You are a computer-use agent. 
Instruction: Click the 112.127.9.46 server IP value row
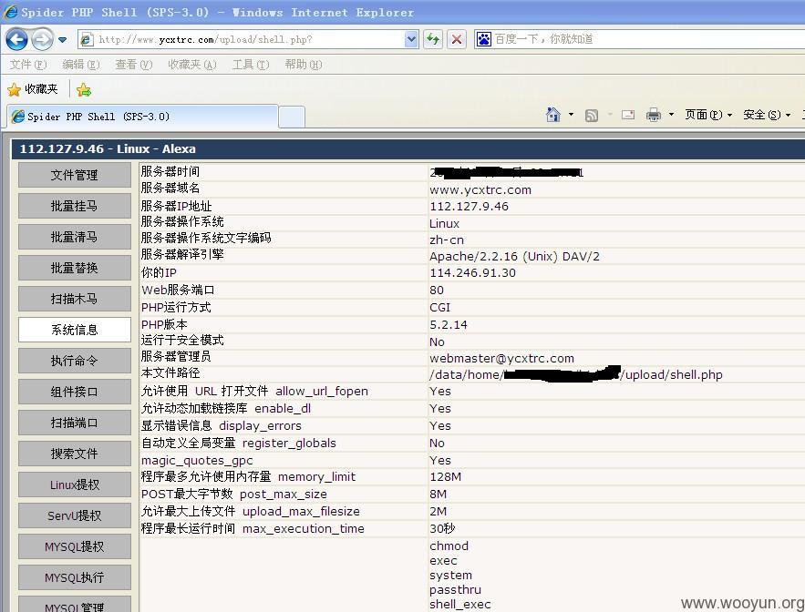(x=469, y=206)
